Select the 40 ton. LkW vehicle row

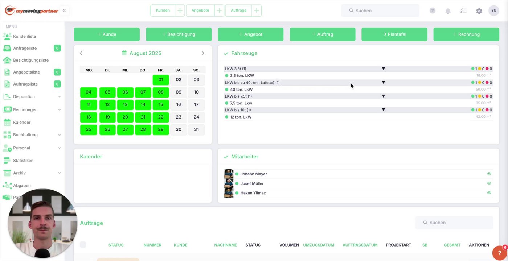pos(358,90)
